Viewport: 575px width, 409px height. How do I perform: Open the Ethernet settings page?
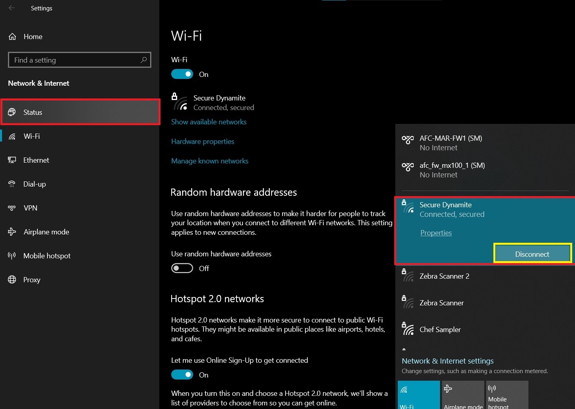36,160
